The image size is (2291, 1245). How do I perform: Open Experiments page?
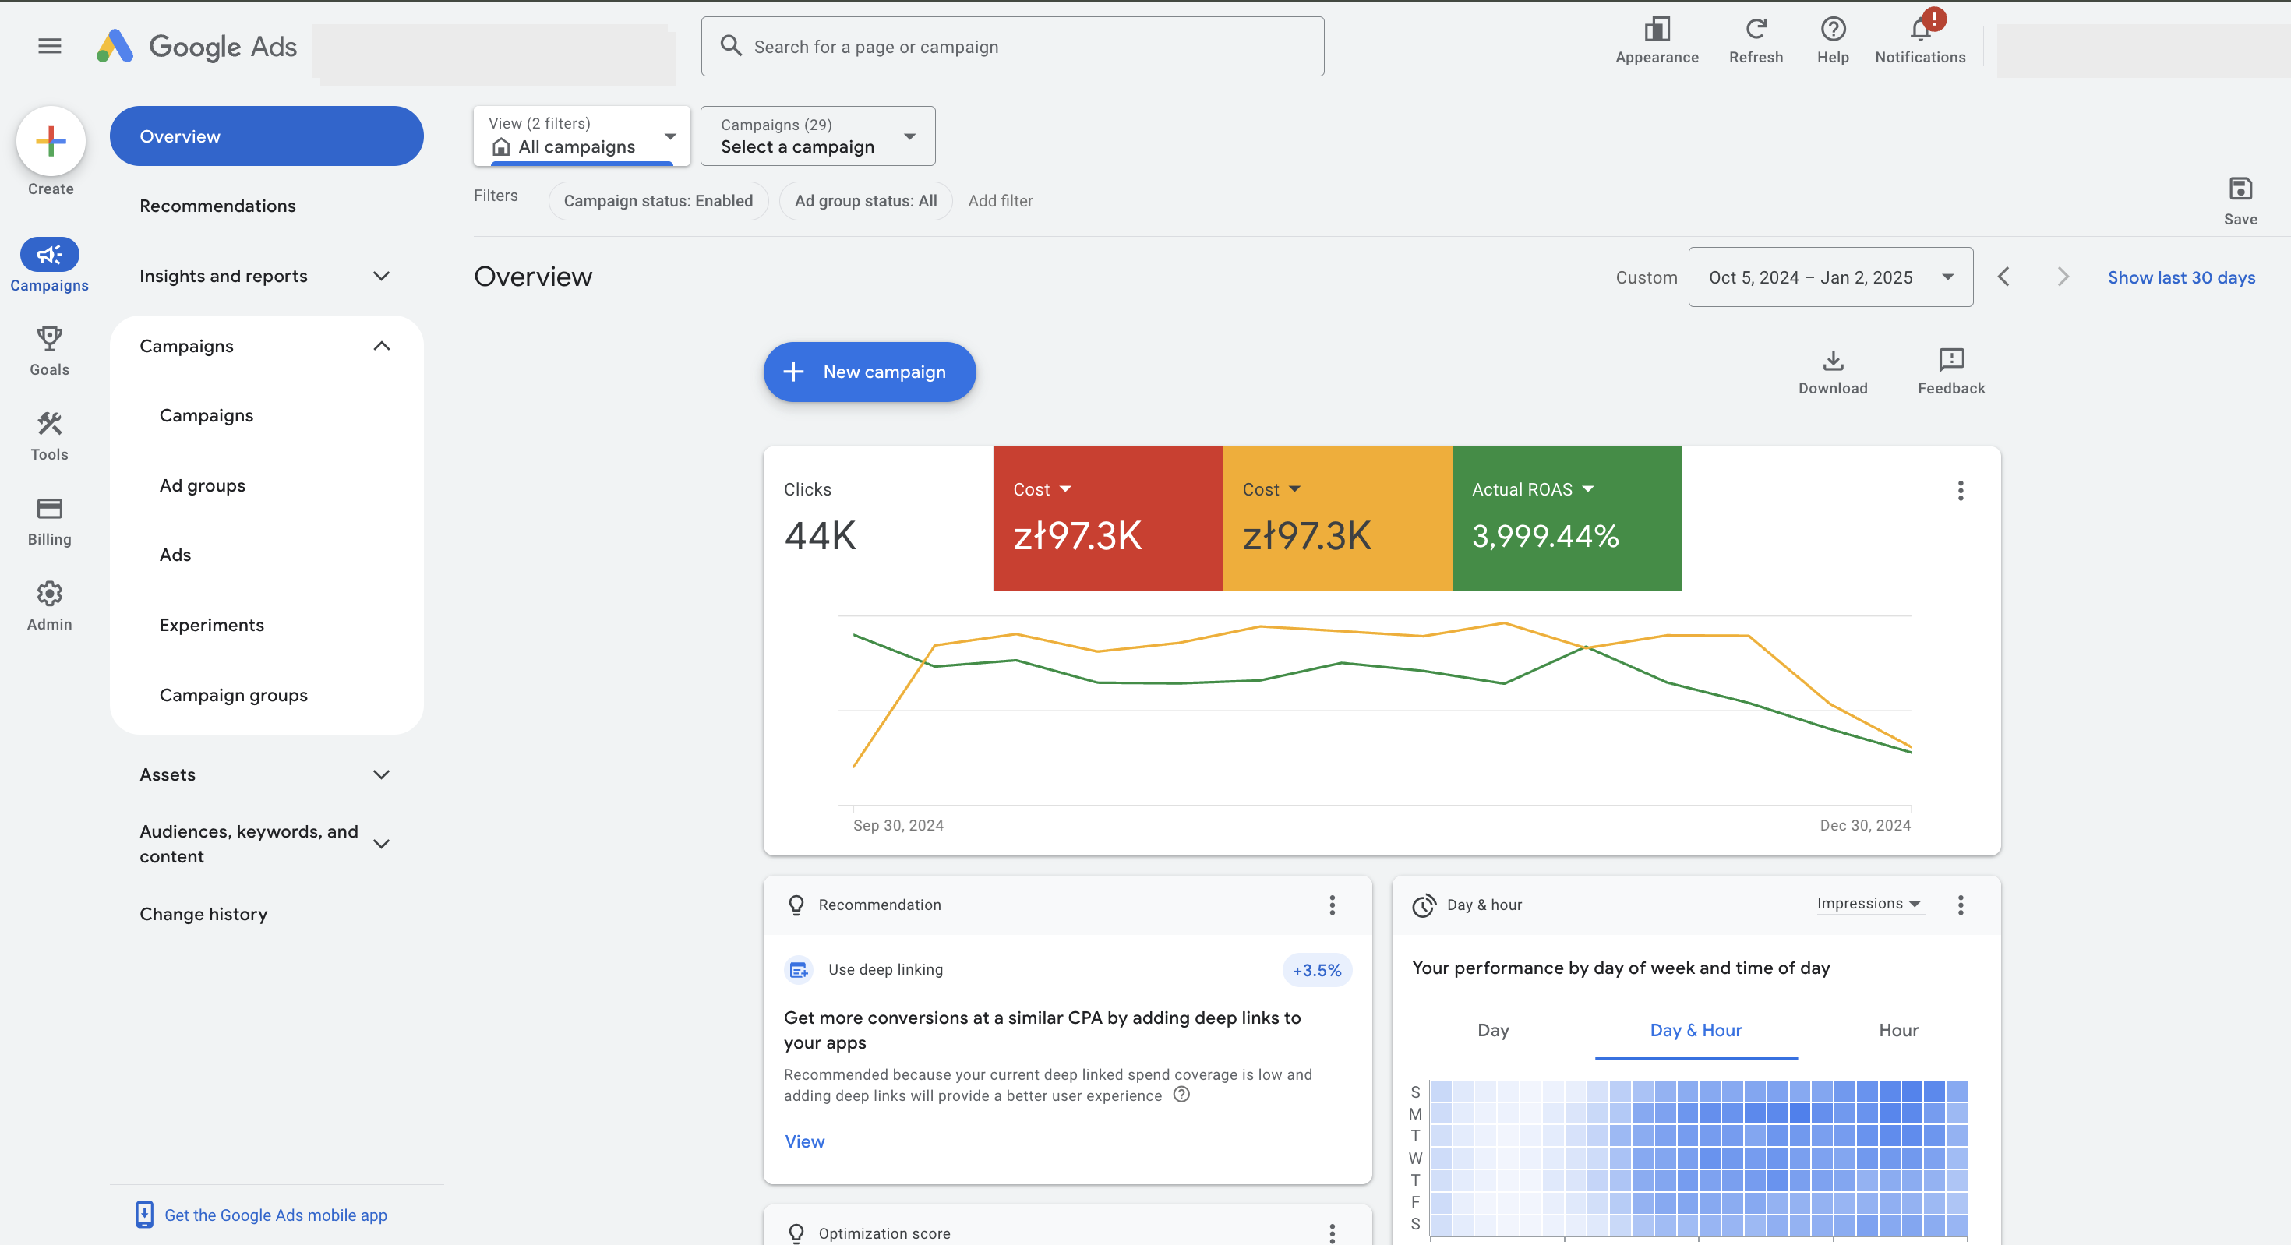click(x=212, y=625)
